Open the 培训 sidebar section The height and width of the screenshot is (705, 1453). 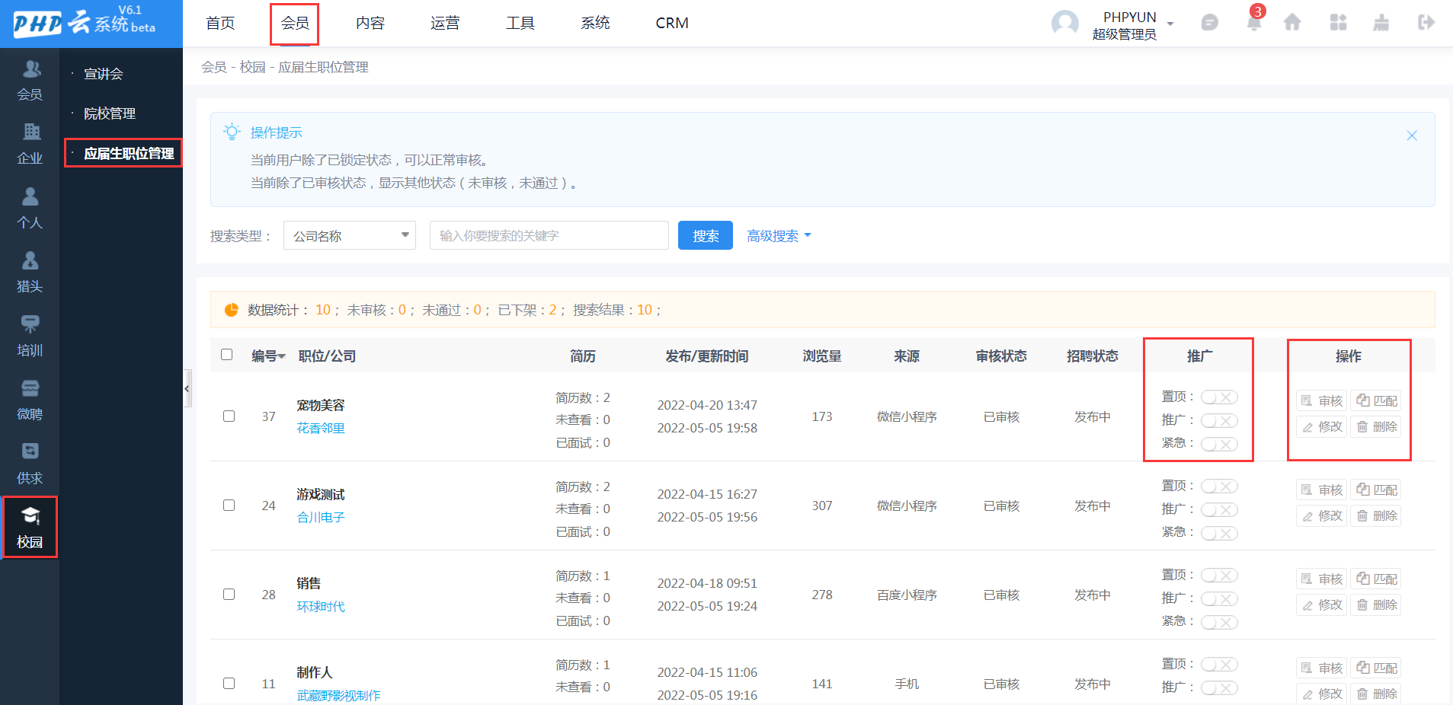30,336
